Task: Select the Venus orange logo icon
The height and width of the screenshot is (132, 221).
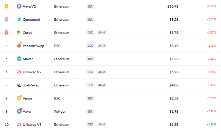Action: pos(19,98)
